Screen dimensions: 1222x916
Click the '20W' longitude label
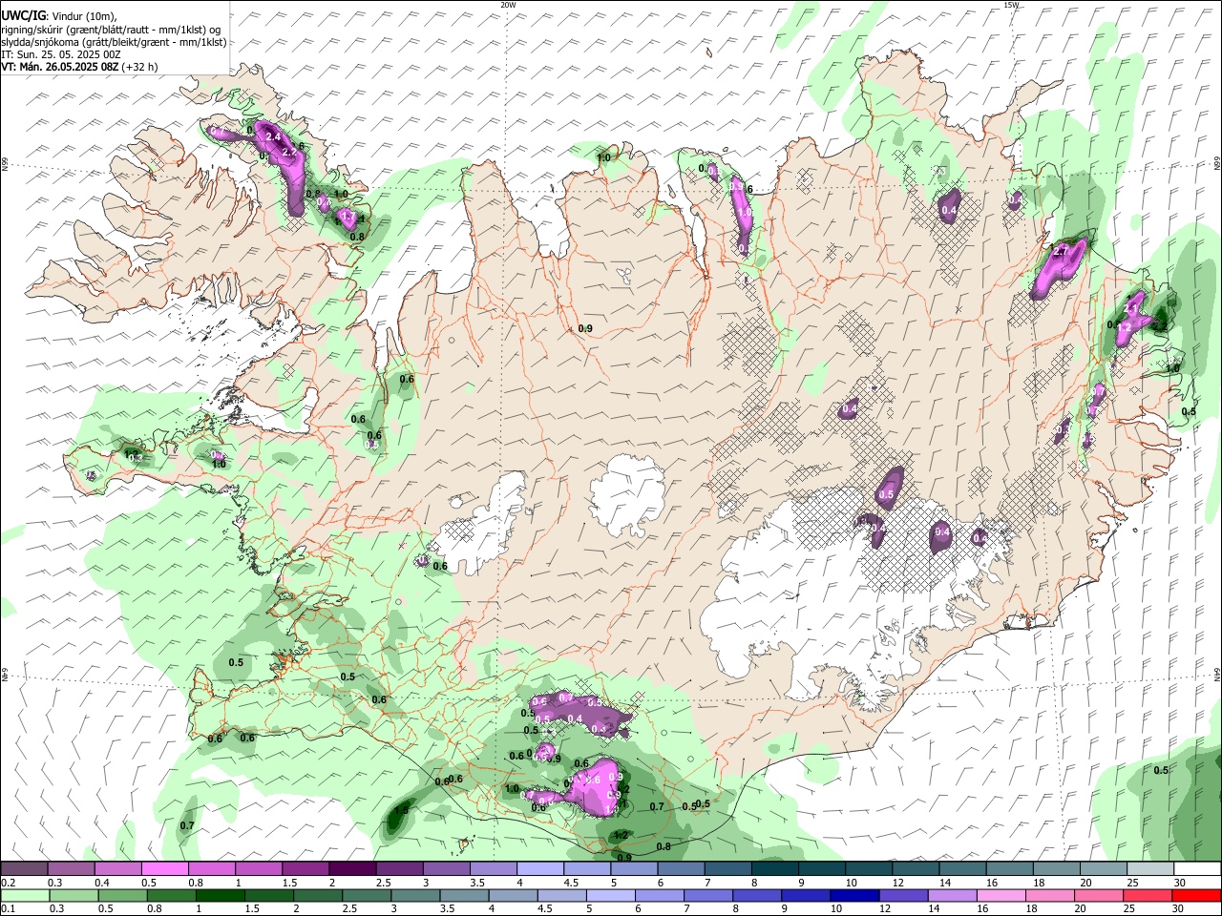coord(508,5)
